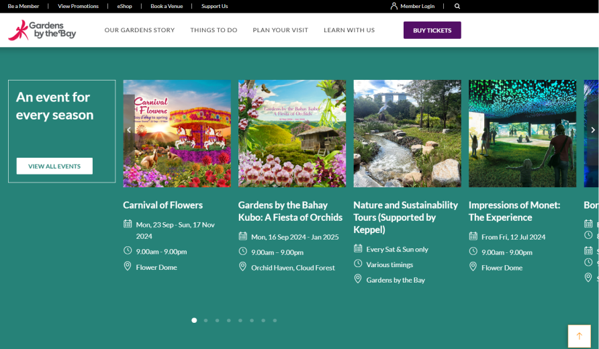The width and height of the screenshot is (599, 349).
Task: Open Impressions of Monet: The Experience title
Action: click(514, 211)
